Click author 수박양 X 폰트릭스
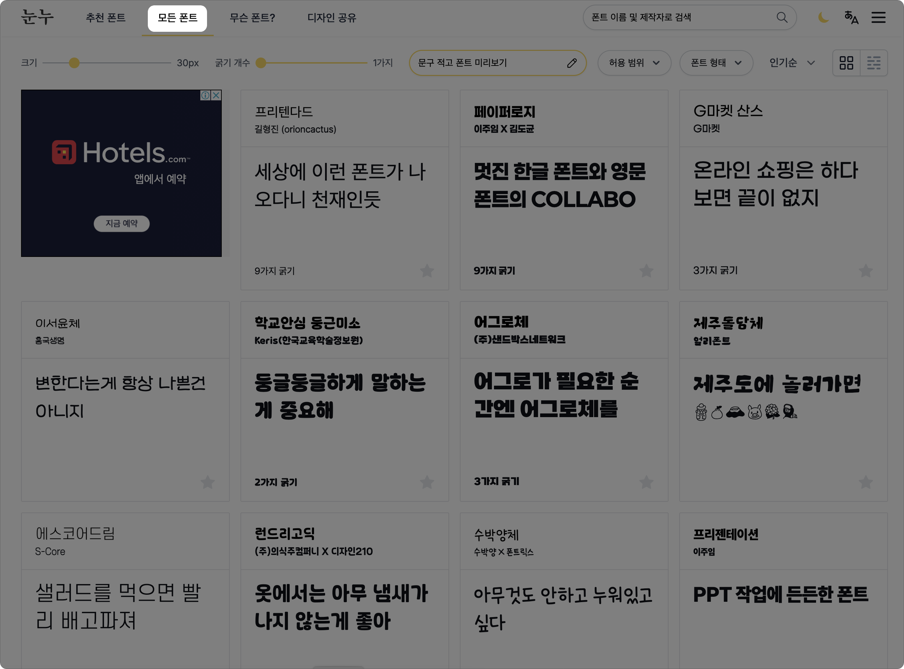 coord(504,552)
